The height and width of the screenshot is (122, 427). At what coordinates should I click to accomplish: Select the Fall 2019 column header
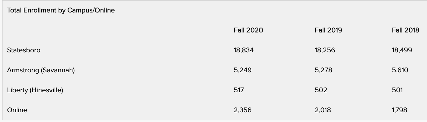pos(328,30)
